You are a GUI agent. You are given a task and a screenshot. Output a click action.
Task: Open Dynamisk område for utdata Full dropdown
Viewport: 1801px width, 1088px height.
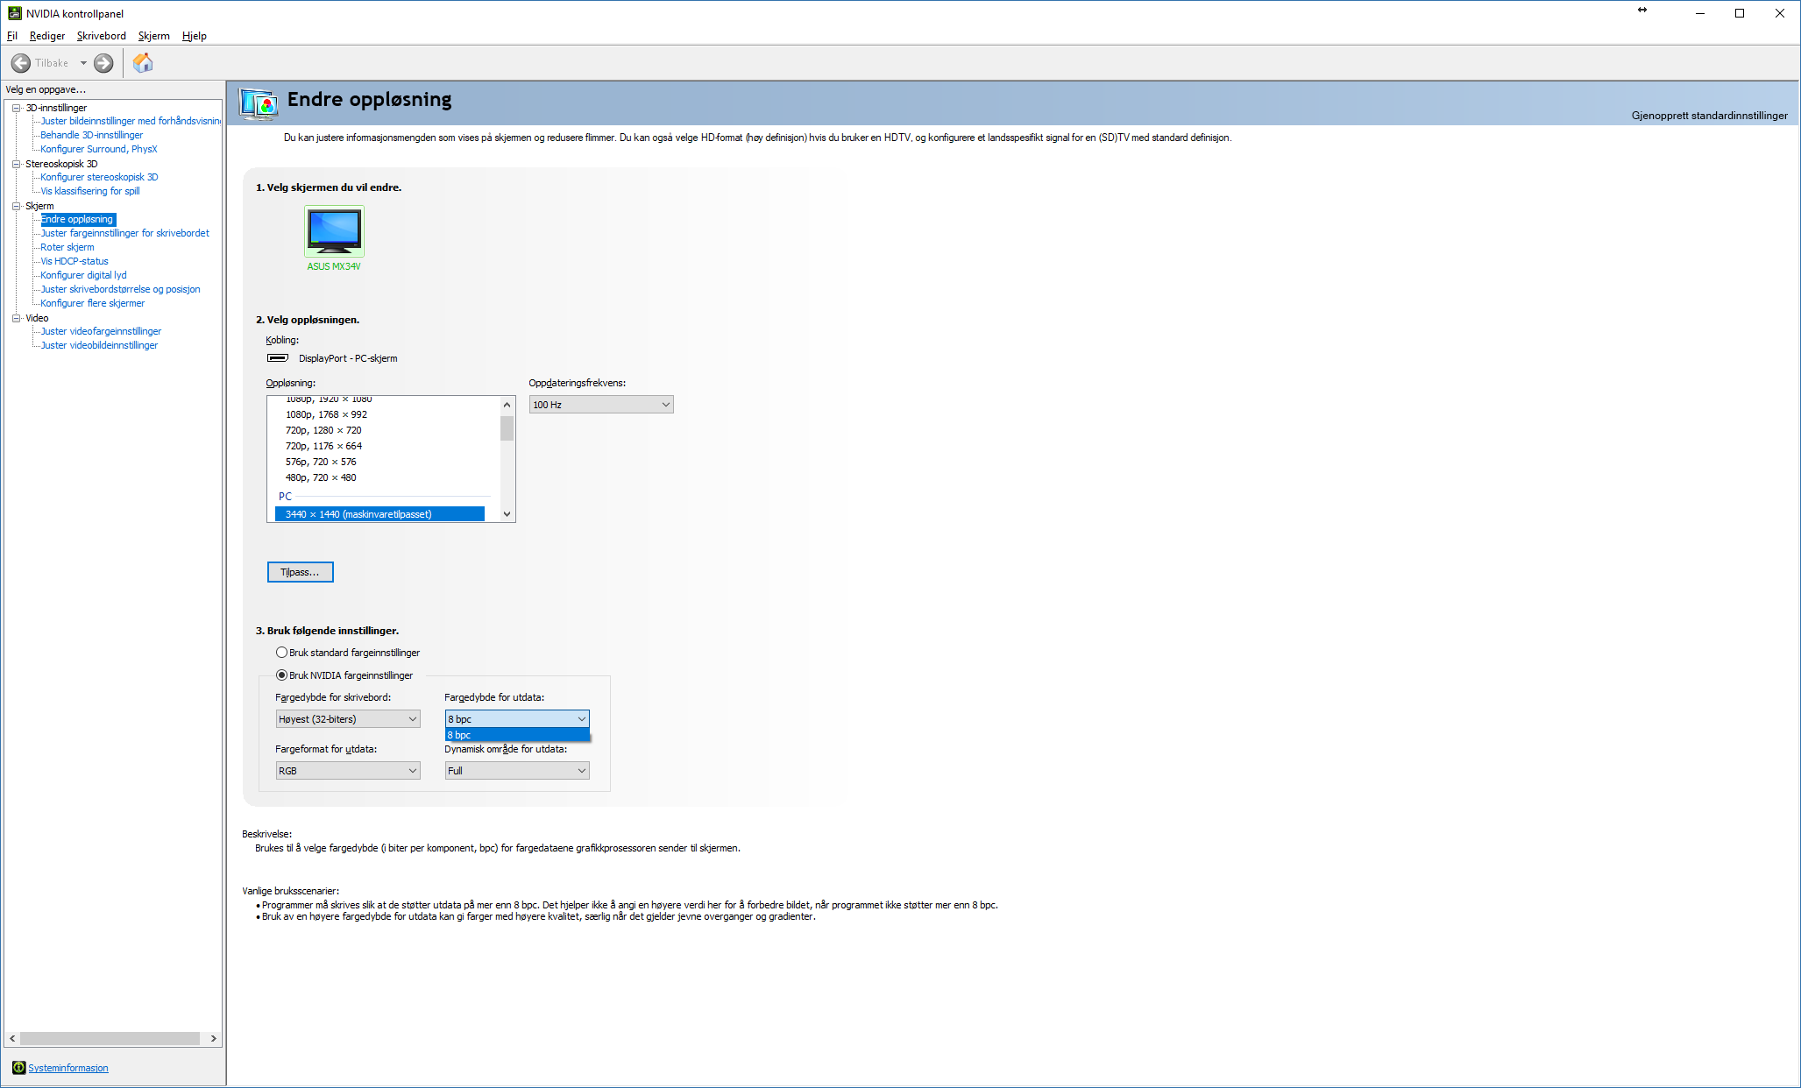[x=516, y=771]
